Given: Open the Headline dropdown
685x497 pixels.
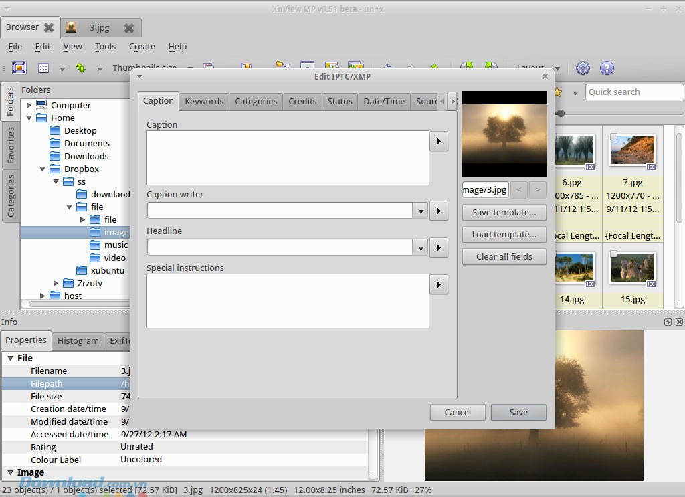Looking at the screenshot, I should (420, 247).
